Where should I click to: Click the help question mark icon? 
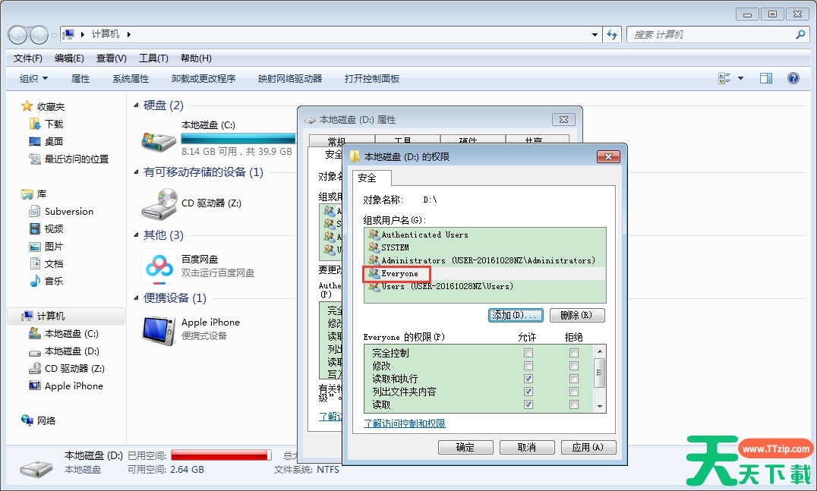[793, 78]
